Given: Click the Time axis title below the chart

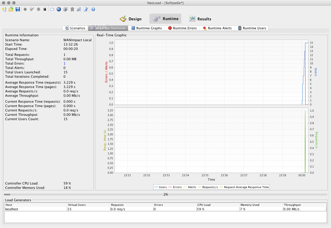Looking at the screenshot, I should tap(211, 179).
